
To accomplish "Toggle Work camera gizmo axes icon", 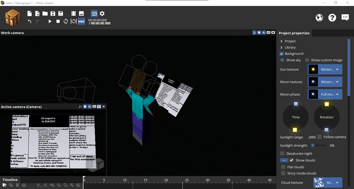I will [254, 33].
